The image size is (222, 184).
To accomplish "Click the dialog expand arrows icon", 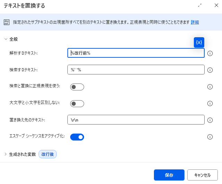I will [x=200, y=6].
